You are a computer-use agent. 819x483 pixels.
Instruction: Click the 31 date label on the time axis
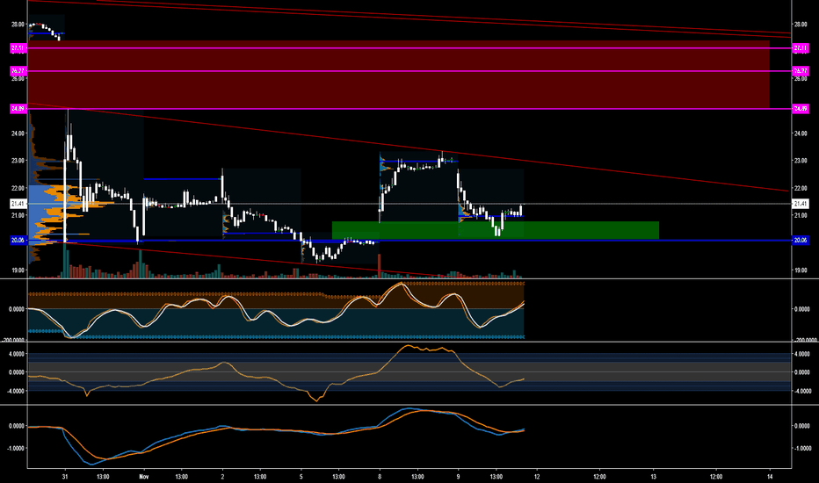[x=65, y=476]
